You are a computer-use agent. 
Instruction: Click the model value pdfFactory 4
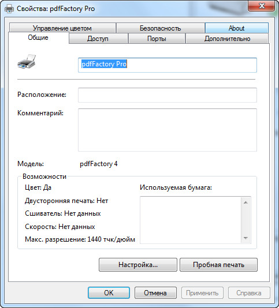coord(99,164)
